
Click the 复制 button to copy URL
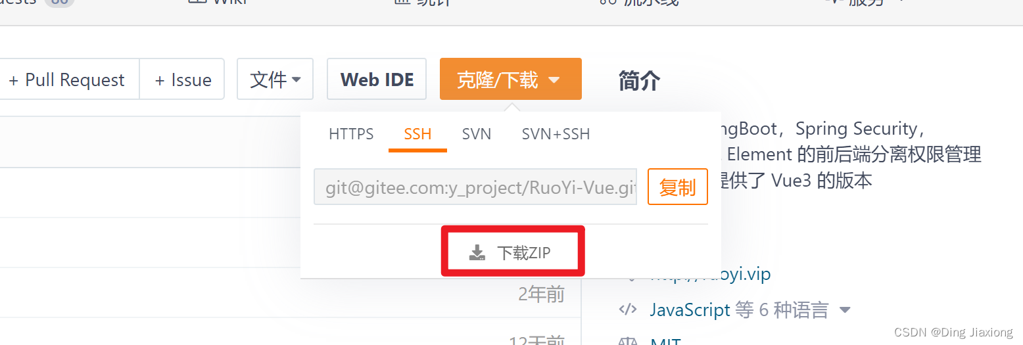678,187
